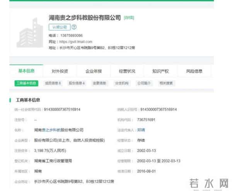Click the right-column taxpayer ID 914300007367516914
This screenshot has width=232, height=191.
(159, 110)
